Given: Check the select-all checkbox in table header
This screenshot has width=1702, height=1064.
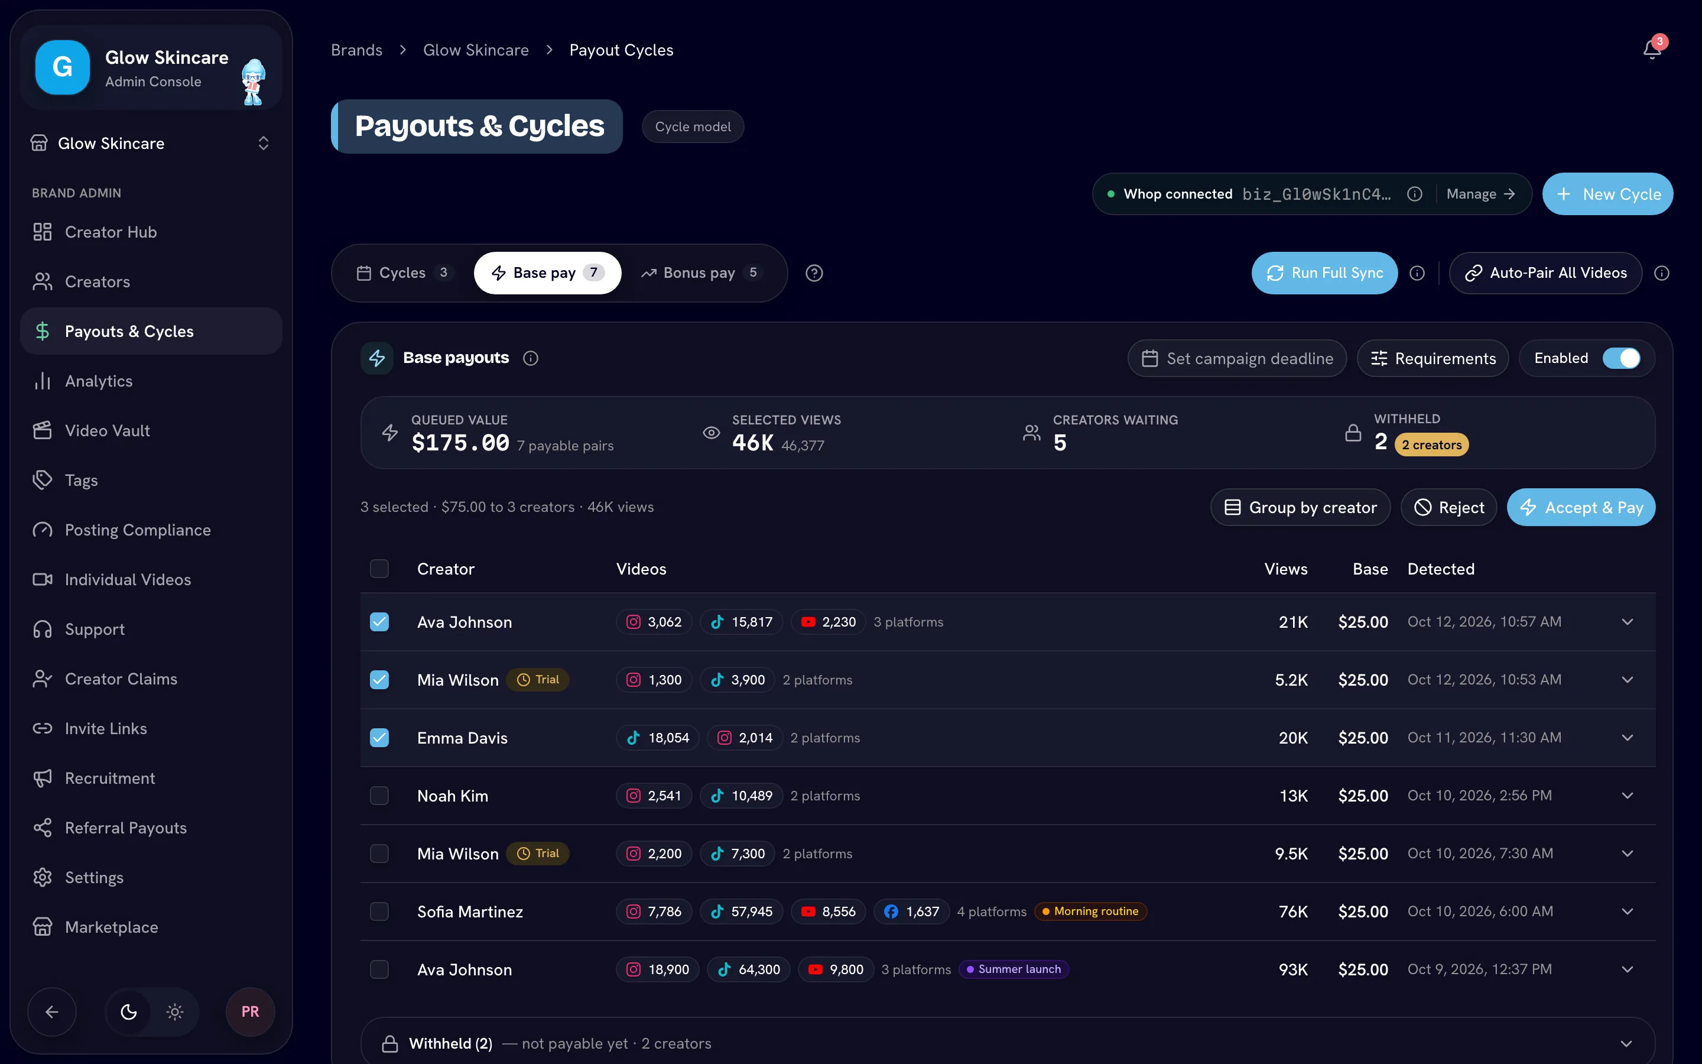Looking at the screenshot, I should (x=379, y=569).
